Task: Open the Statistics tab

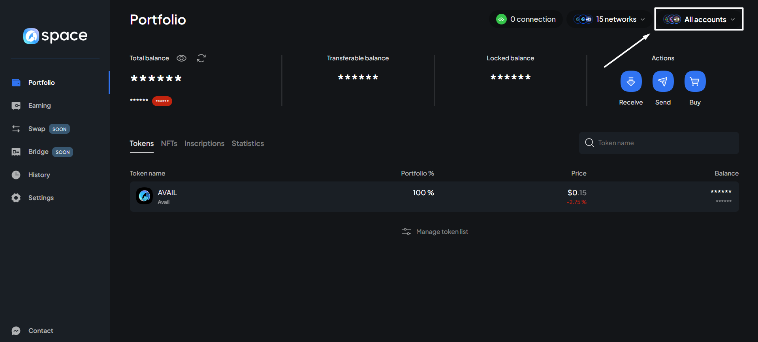Action: [x=248, y=144]
